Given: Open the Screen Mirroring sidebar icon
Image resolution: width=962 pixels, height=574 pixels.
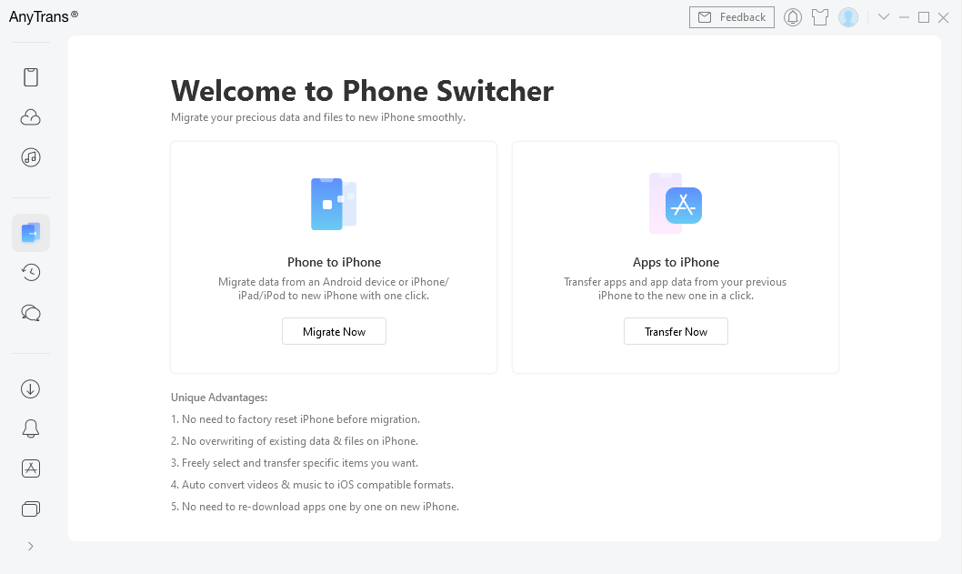Looking at the screenshot, I should coord(31,509).
